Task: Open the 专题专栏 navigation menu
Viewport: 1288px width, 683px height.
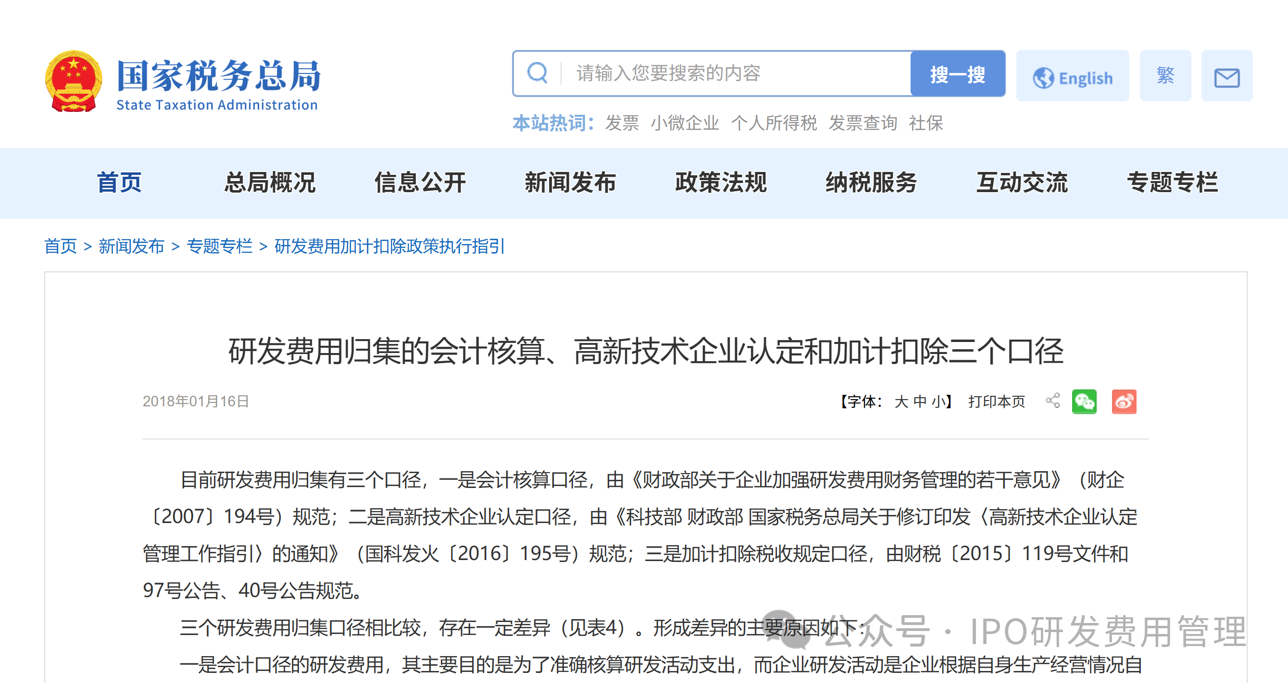Action: 1173,183
